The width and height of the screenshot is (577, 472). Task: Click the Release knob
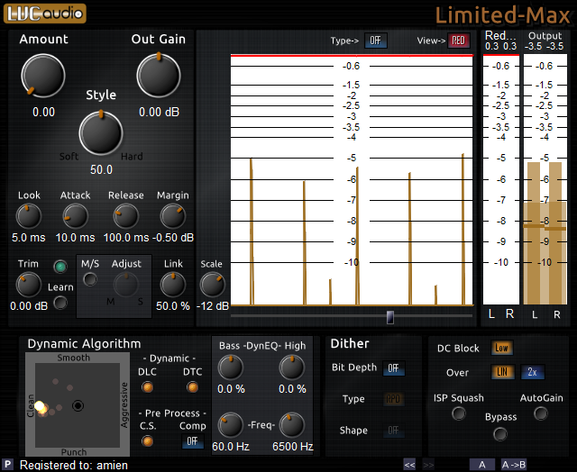pos(125,216)
